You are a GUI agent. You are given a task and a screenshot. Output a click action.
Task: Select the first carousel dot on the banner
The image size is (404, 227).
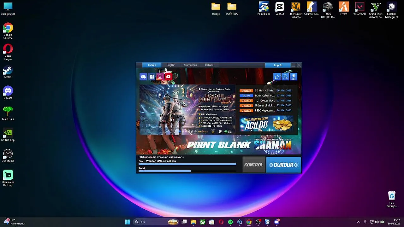click(180, 131)
